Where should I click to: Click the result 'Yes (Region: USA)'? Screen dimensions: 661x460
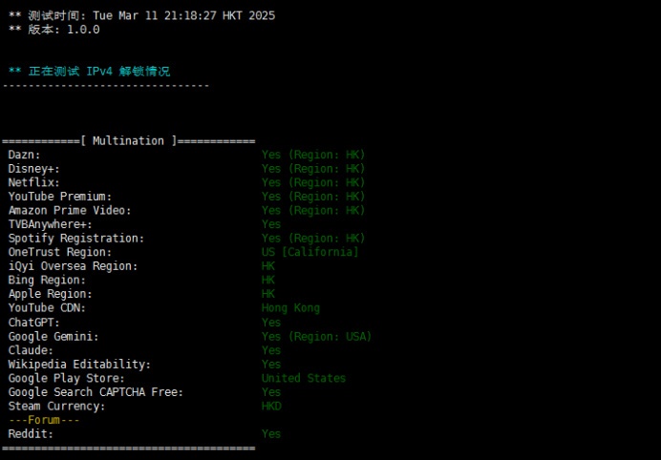(x=316, y=336)
